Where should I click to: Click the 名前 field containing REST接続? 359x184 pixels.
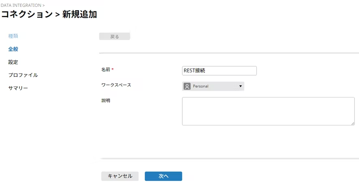219,71
